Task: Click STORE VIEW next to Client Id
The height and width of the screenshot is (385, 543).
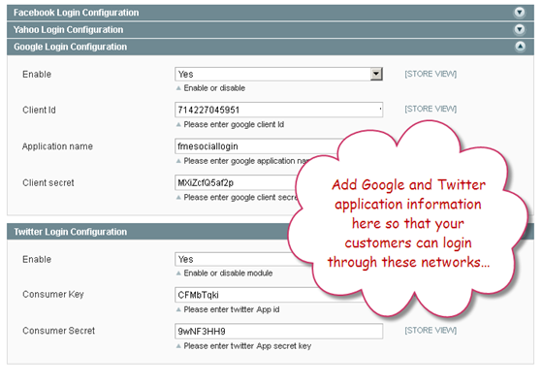Action: click(x=431, y=109)
